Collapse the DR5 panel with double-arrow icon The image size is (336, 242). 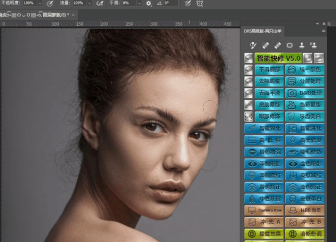pyautogui.click(x=318, y=24)
